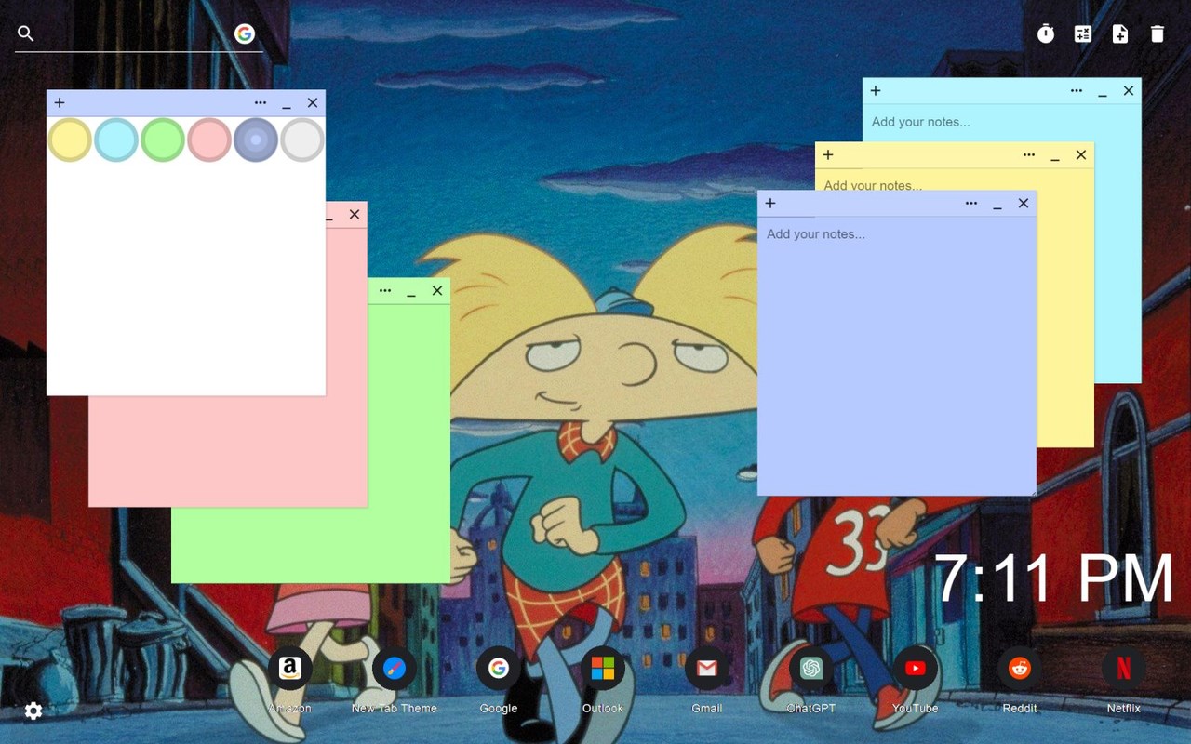
Task: Open the cyan note's three-dot menu
Action: [1077, 91]
